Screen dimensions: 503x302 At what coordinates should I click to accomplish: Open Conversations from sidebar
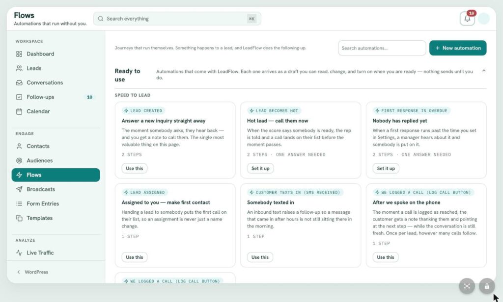[56, 83]
